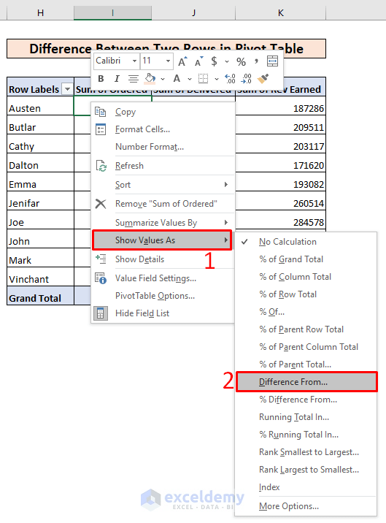
Task: Choose % of Column Total
Action: click(x=306, y=277)
